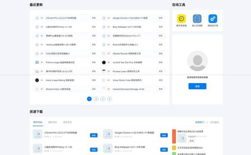Open the 'Process Lasso' title
The height and width of the screenshot is (155, 251).
click(x=126, y=71)
